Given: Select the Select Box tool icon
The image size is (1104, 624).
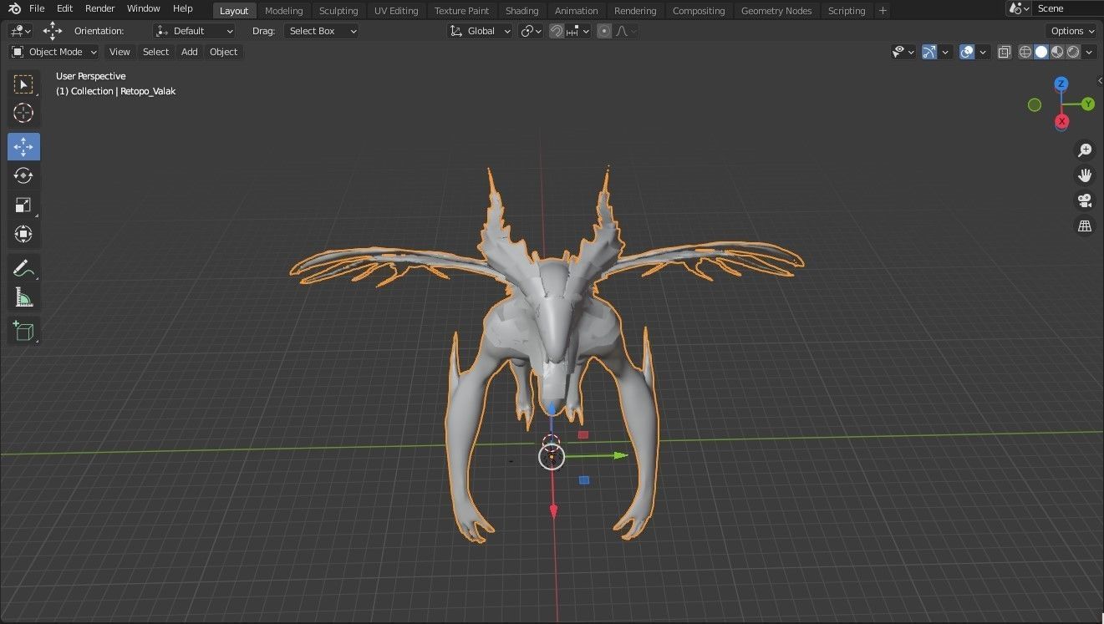Looking at the screenshot, I should (23, 84).
